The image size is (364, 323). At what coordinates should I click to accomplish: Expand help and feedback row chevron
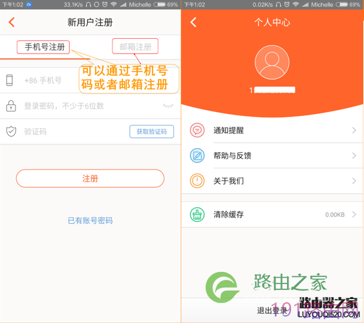click(354, 155)
